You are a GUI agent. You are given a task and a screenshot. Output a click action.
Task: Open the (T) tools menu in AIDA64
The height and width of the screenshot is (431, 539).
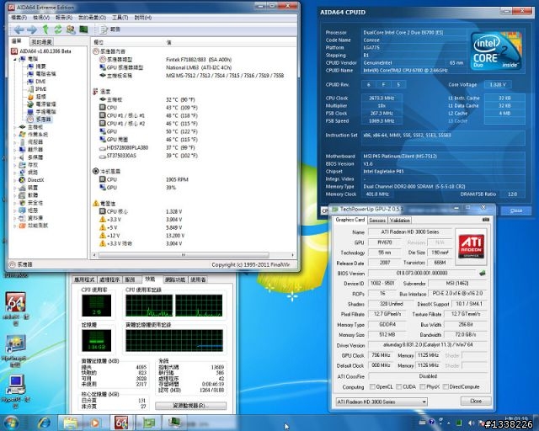point(120,18)
